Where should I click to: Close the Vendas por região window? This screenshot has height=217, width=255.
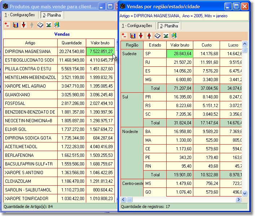tap(245, 6)
